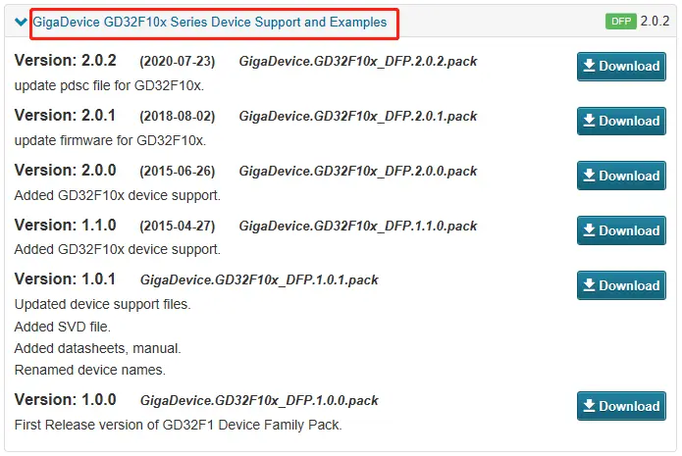Download version 1.0.1 pack
Viewport: 682px width, 456px height.
621,285
